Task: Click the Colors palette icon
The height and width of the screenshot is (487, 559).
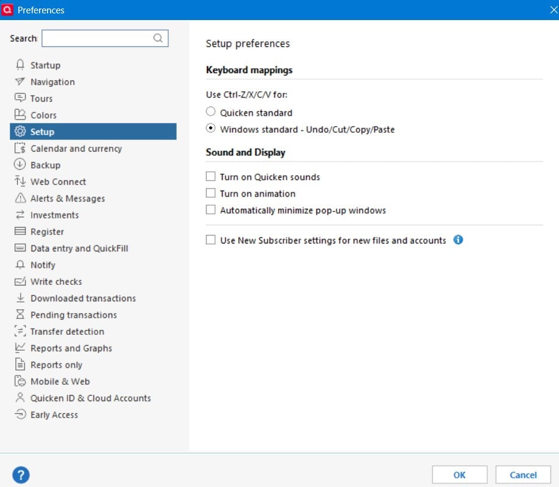Action: (20, 114)
